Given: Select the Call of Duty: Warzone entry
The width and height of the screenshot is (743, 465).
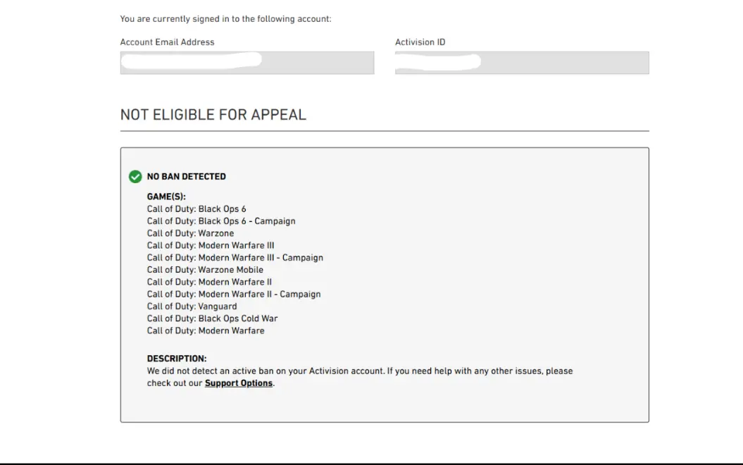Looking at the screenshot, I should tap(190, 233).
